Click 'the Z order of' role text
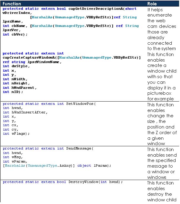This screenshot has width=180, height=204. [x=162, y=133]
